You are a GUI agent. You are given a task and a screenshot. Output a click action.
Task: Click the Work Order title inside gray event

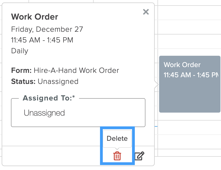point(182,65)
